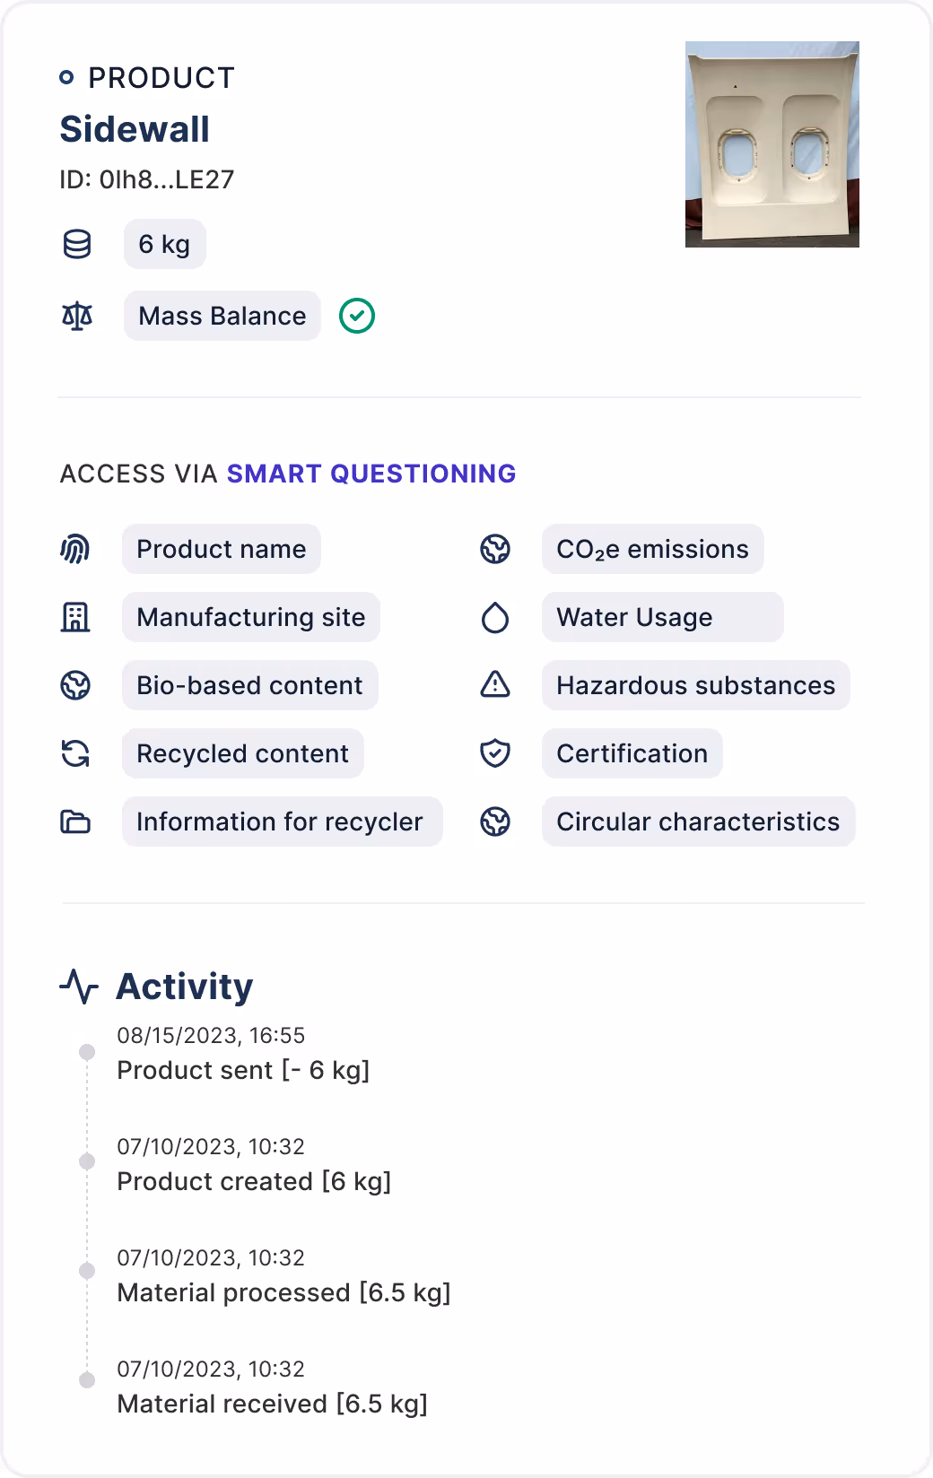Click the shield check icon beside Certification

[495, 753]
